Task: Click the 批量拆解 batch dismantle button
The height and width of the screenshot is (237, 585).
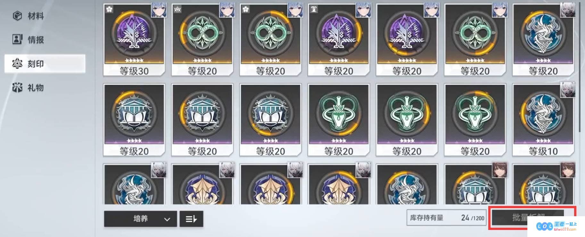Action: pyautogui.click(x=528, y=218)
